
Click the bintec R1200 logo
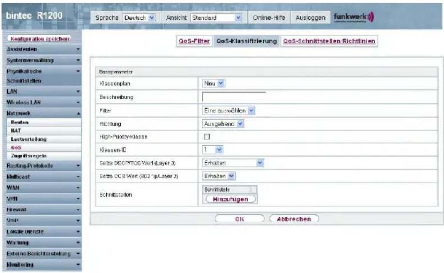pos(34,16)
